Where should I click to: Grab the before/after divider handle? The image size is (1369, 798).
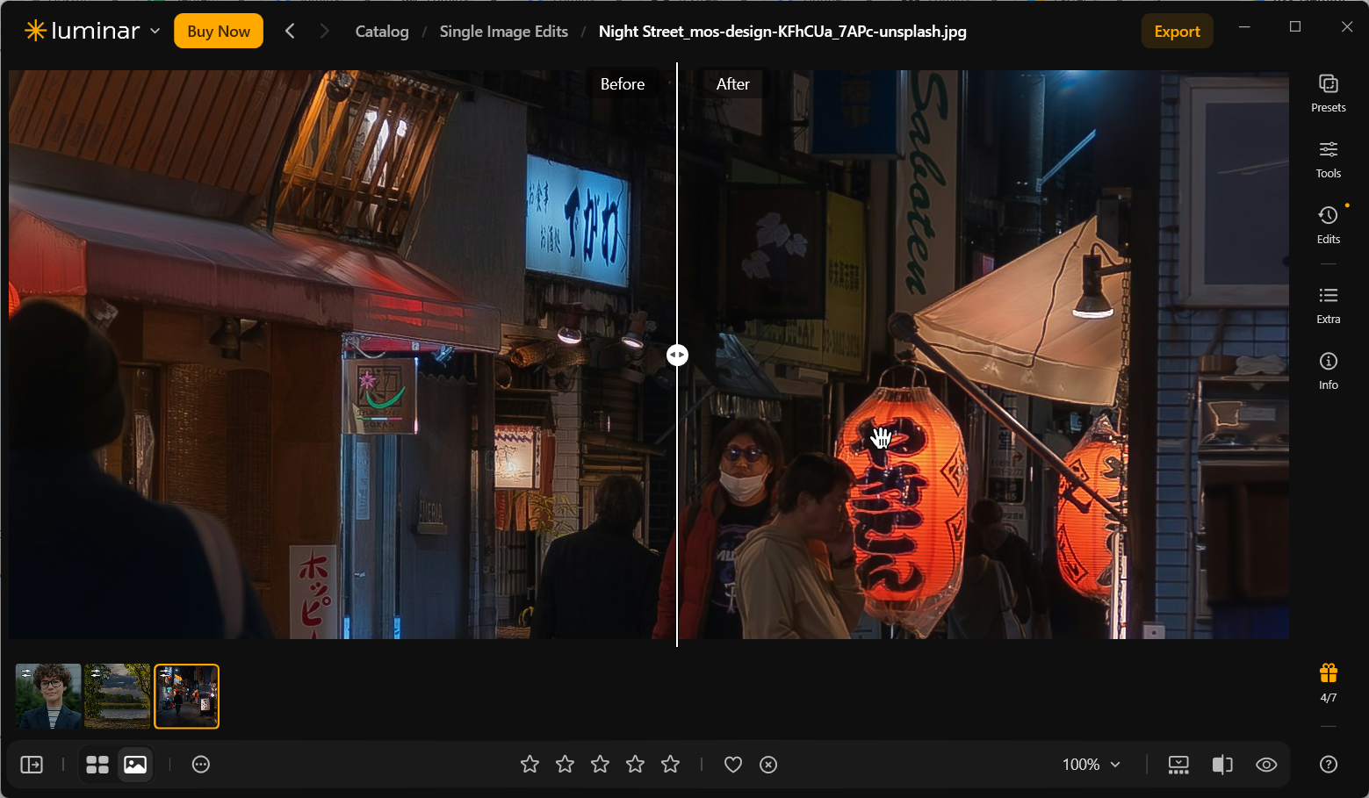tap(677, 355)
